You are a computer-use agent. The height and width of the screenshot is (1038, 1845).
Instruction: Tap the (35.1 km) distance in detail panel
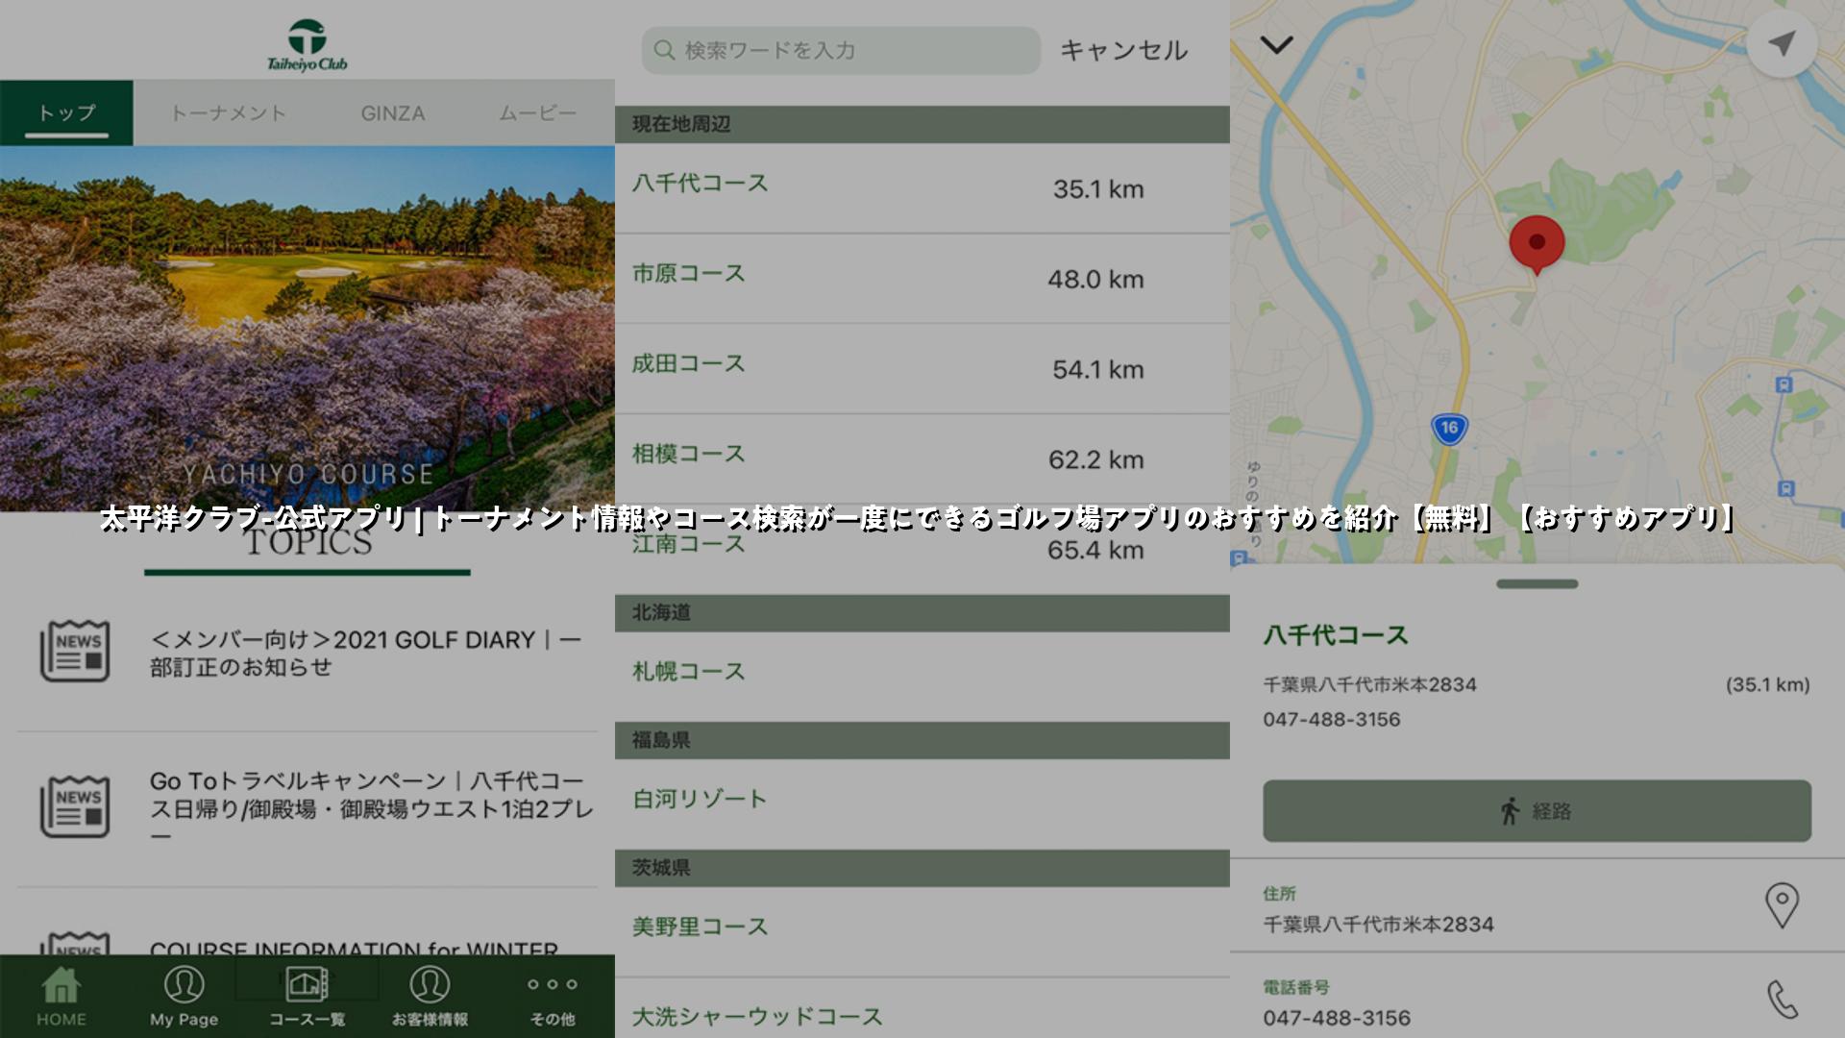1768,684
